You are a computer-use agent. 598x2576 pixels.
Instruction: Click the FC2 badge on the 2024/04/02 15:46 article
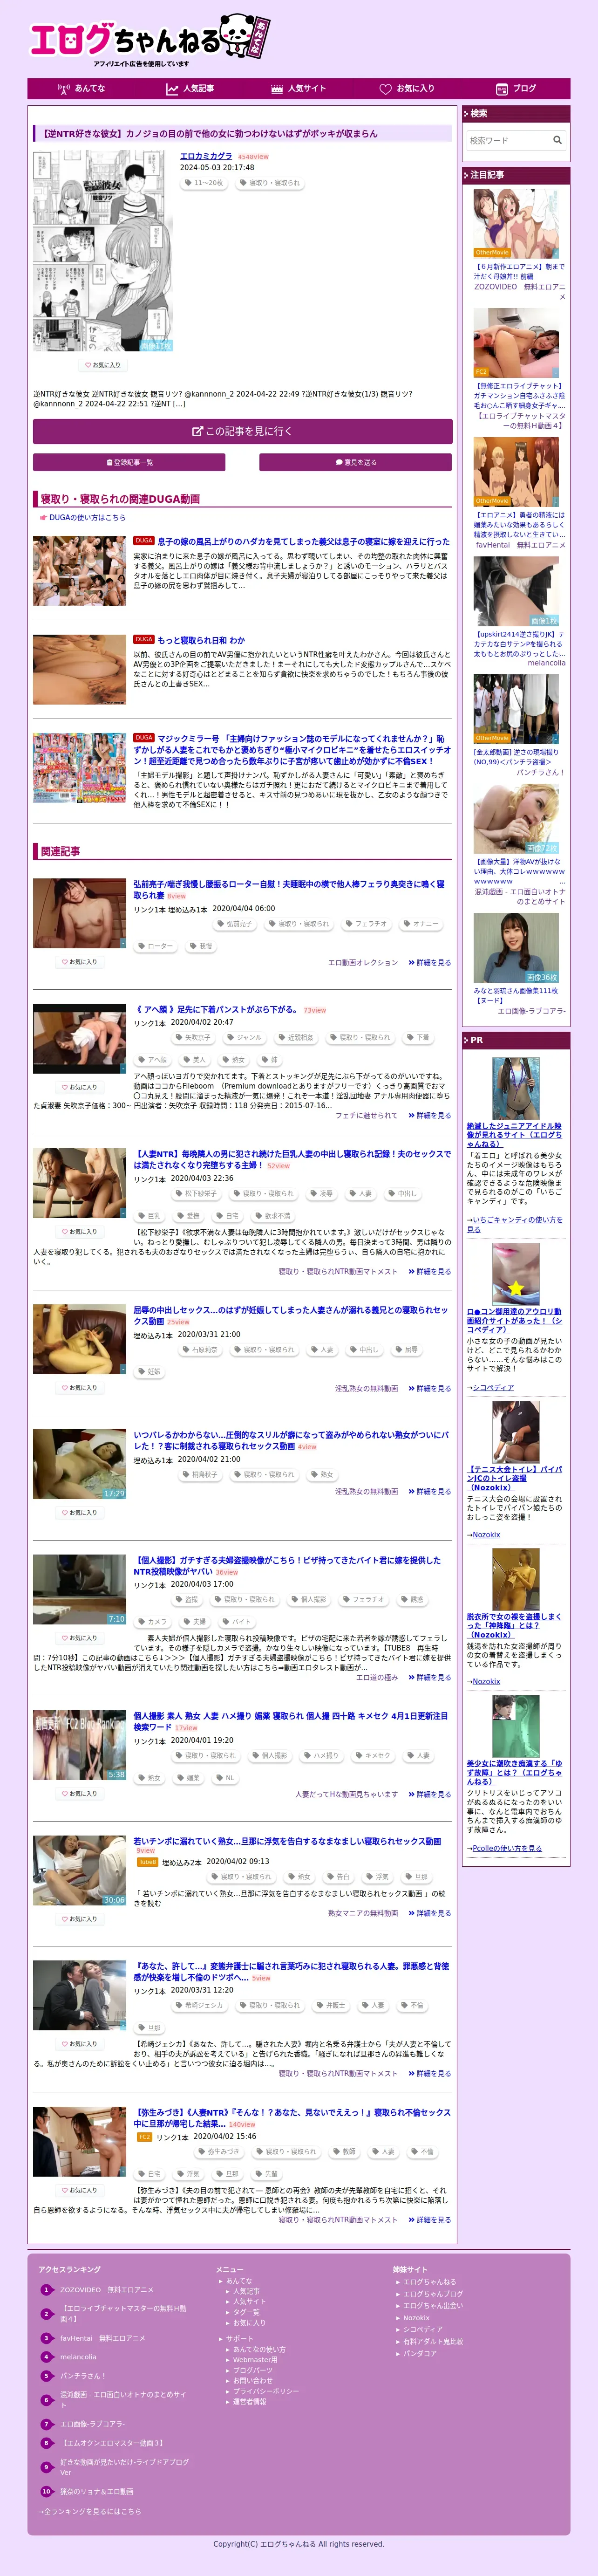(144, 2137)
